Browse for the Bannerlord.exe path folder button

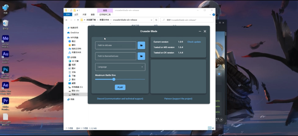141,56
